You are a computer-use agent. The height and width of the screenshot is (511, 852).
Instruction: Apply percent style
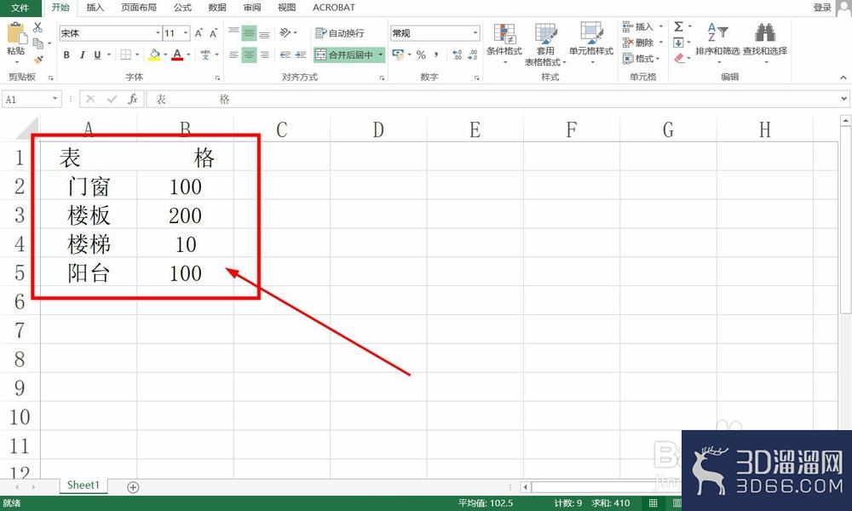(x=421, y=55)
